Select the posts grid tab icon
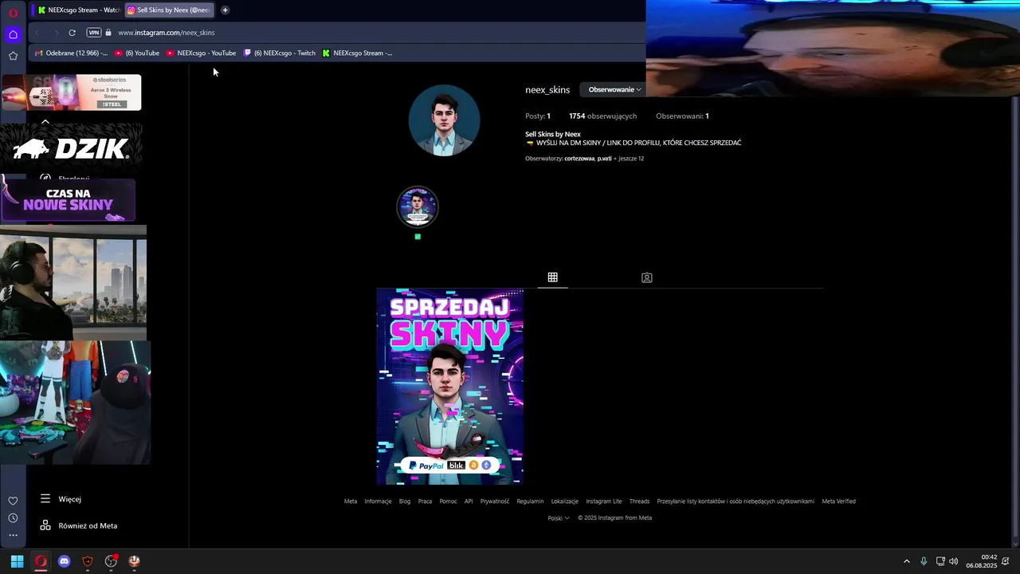 coord(552,277)
